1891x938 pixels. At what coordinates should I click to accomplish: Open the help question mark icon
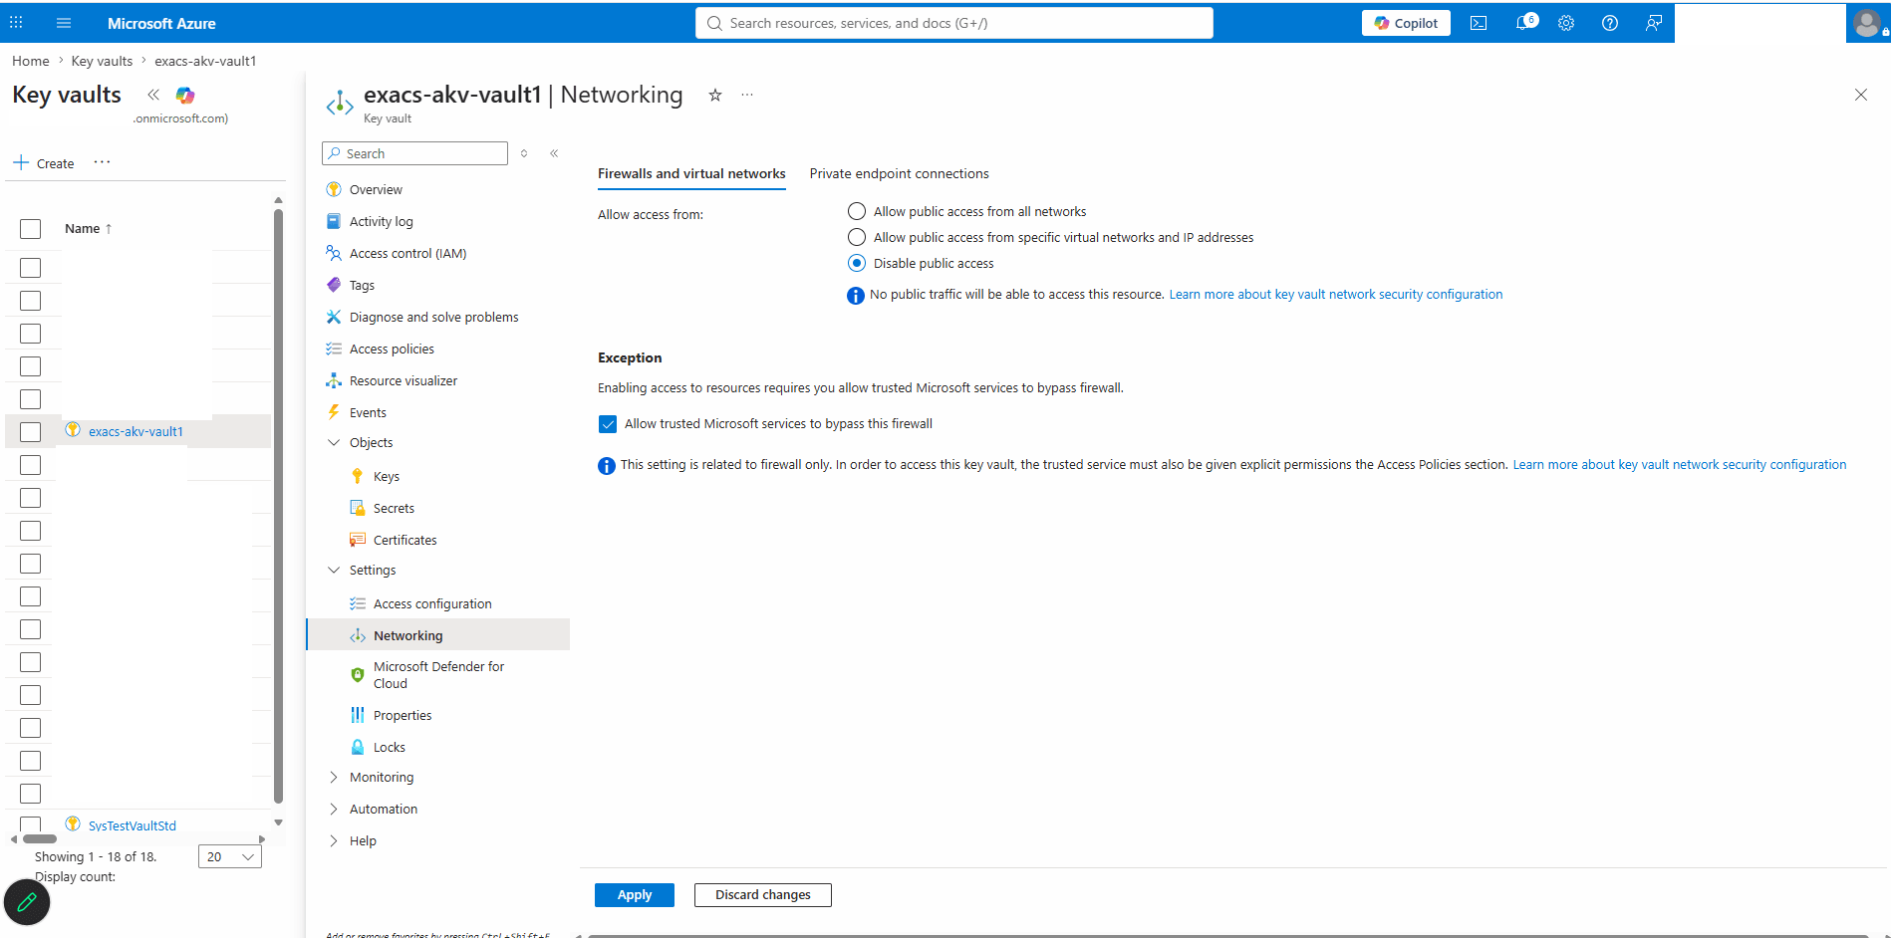(x=1610, y=23)
